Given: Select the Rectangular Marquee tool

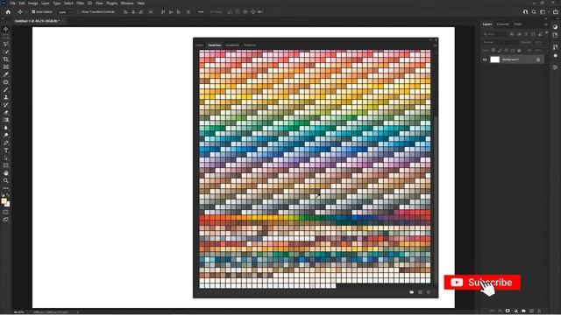Looking at the screenshot, I should click(x=6, y=37).
